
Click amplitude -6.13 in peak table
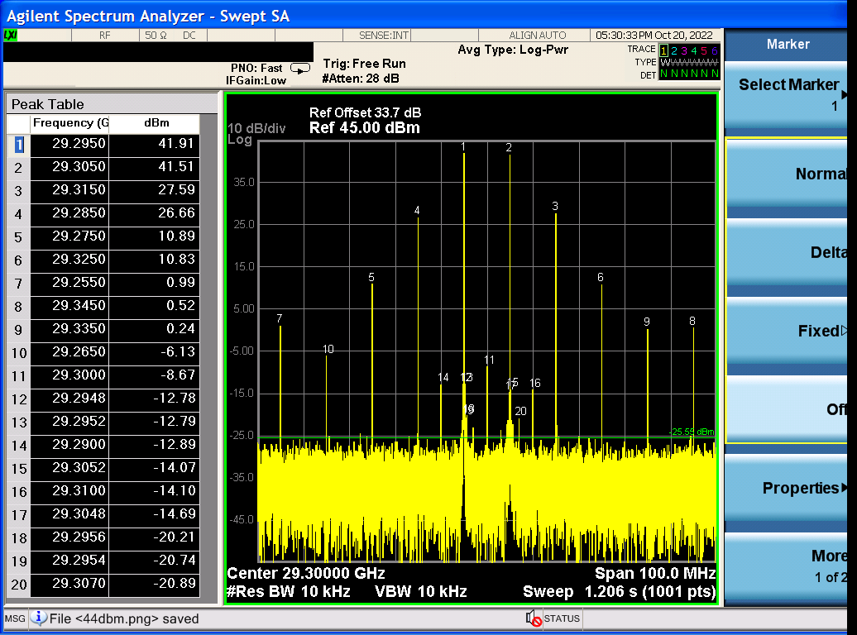178,351
